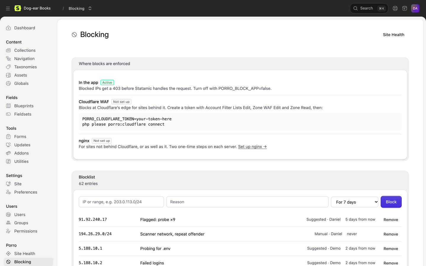Screen dimensions: 426x266
Task: Click the Forms icon
Action: [x=8, y=137]
